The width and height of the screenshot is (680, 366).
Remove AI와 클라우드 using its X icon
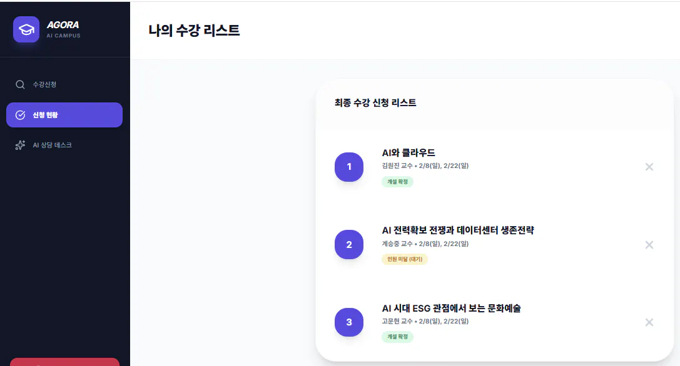click(x=649, y=167)
